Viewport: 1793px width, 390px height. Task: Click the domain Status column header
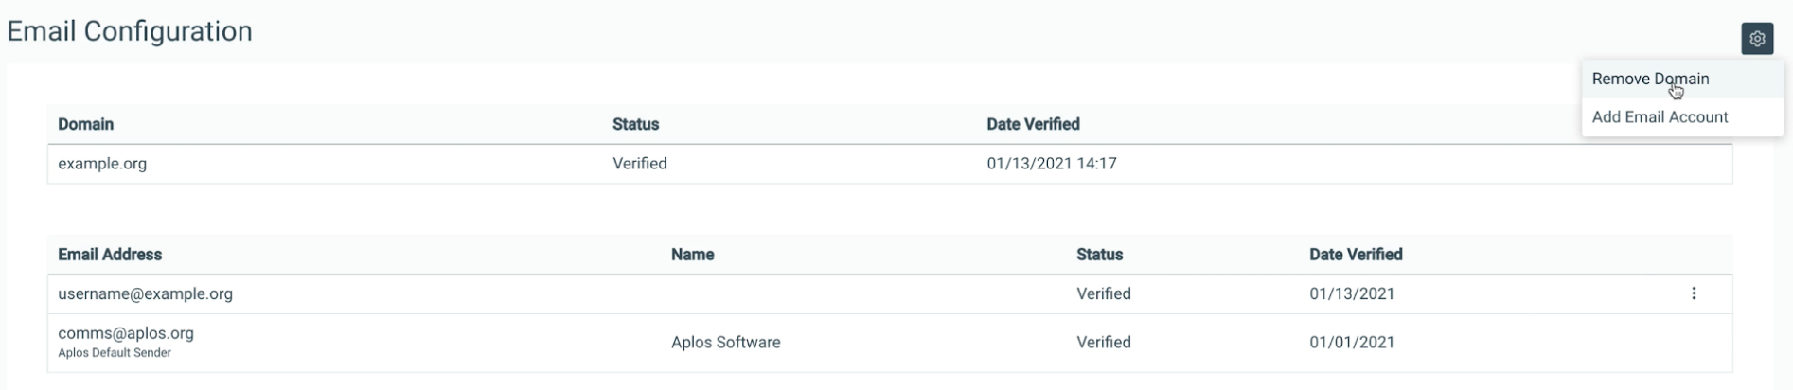635,124
